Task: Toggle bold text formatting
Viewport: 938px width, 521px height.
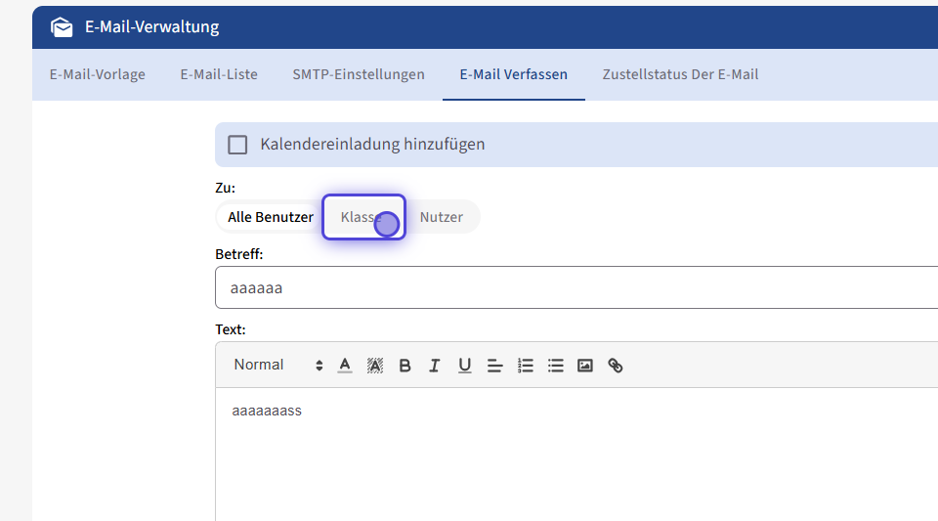Action: pyautogui.click(x=405, y=366)
